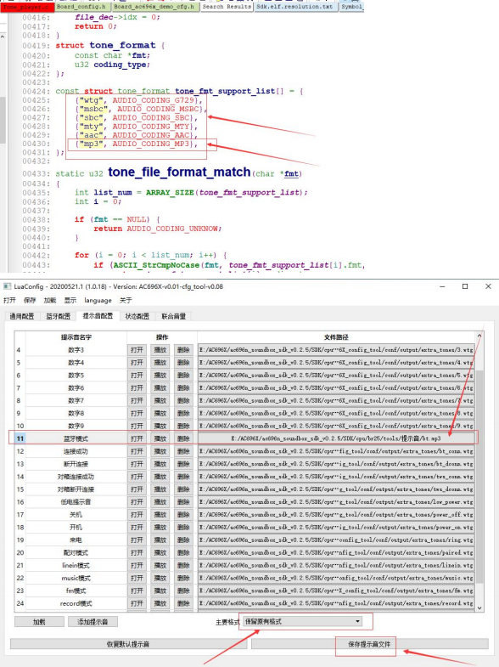
Task: Click the 加载 button below the table
Action: click(x=39, y=622)
